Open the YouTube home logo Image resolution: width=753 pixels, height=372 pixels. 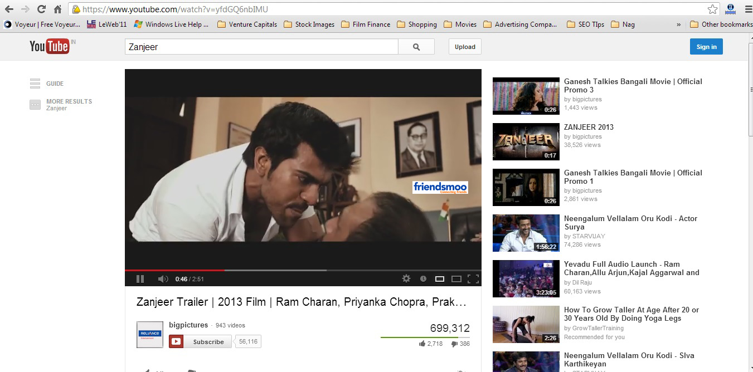point(50,47)
